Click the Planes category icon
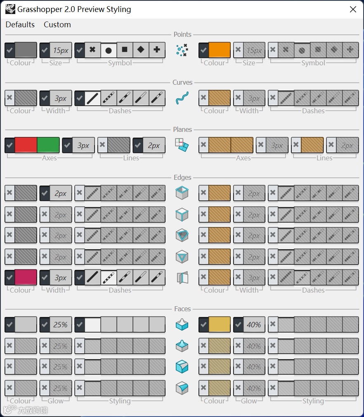 point(182,145)
